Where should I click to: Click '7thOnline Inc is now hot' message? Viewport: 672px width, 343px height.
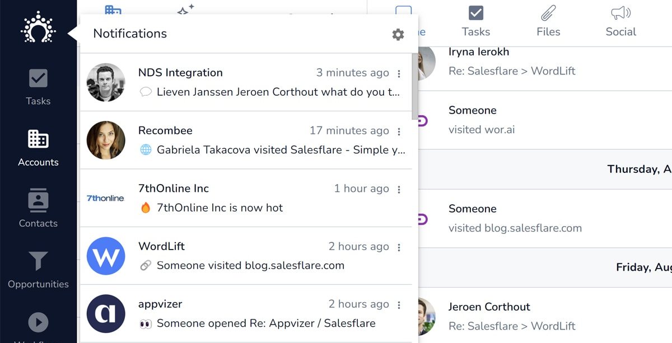coord(220,208)
